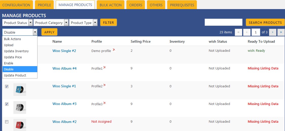Screen dimensions: 285x131
Task: Click the Name column header
Action: pos(57,41)
